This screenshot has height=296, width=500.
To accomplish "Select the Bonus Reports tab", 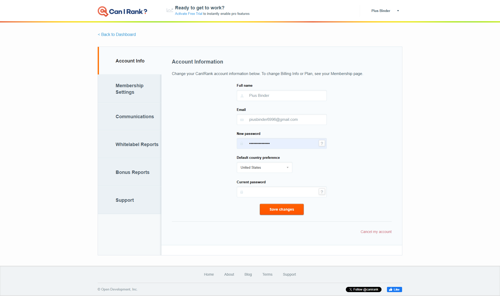I will coord(132,172).
